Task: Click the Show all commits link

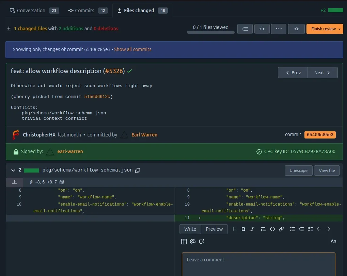Action: click(132, 49)
